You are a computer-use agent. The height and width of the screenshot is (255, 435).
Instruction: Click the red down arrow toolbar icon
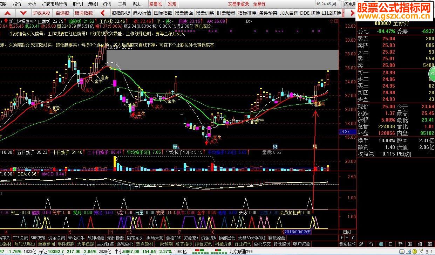coord(23,13)
